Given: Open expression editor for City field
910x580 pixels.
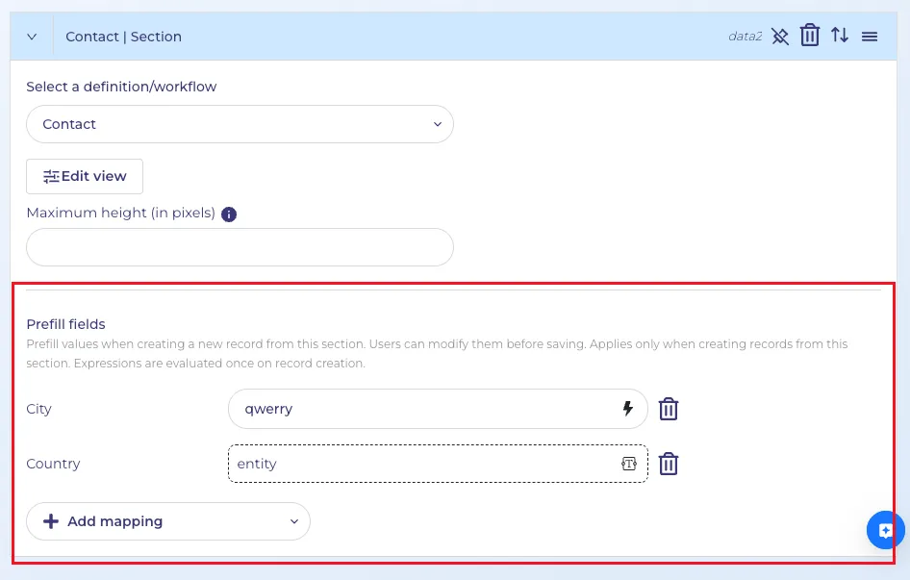Looking at the screenshot, I should point(627,408).
